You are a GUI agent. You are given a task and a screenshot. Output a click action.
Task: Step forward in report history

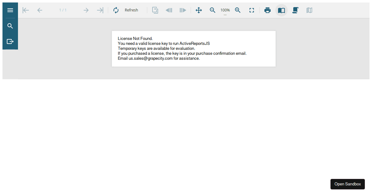[x=183, y=10]
